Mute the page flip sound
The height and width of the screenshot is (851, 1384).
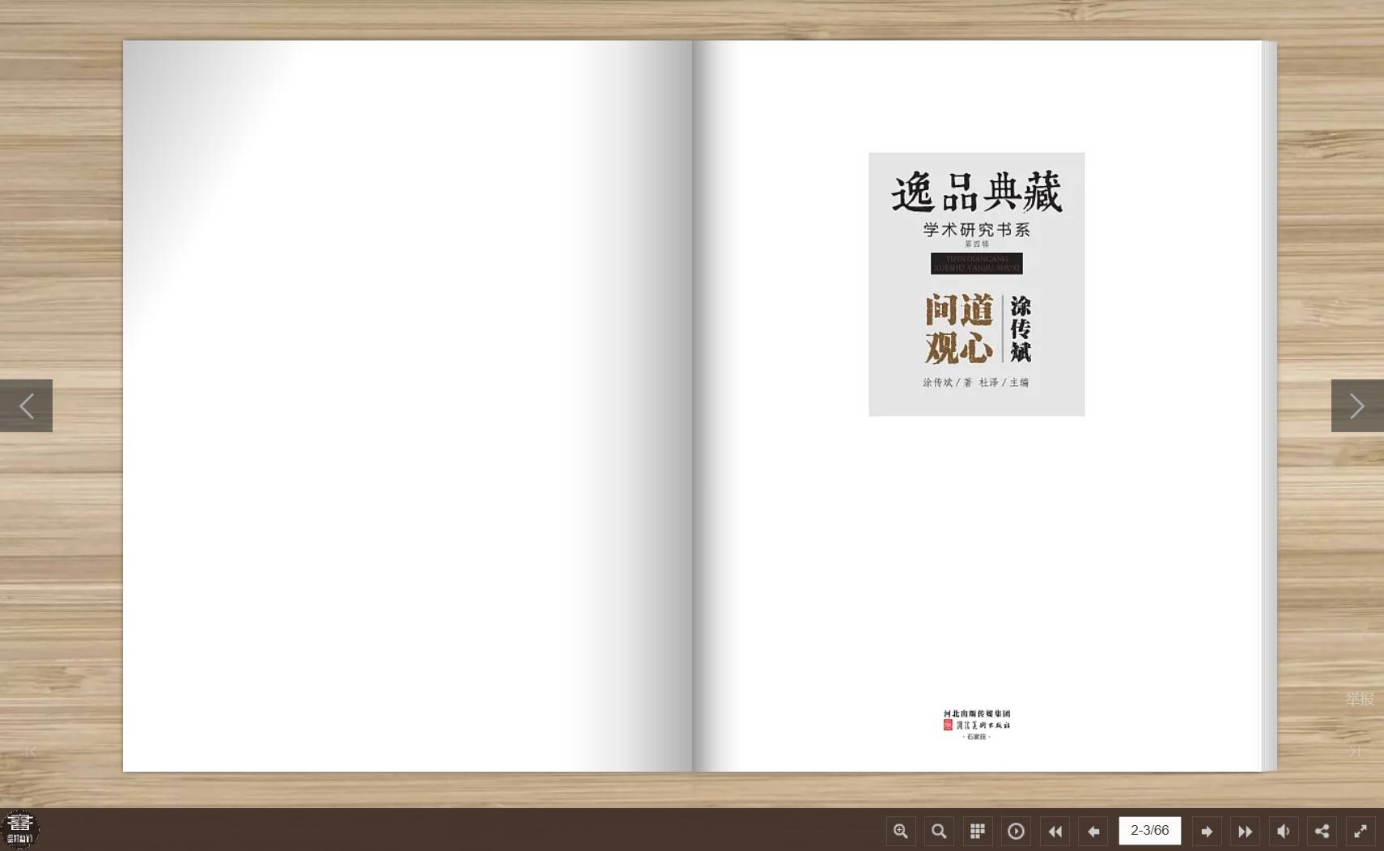[x=1284, y=831]
